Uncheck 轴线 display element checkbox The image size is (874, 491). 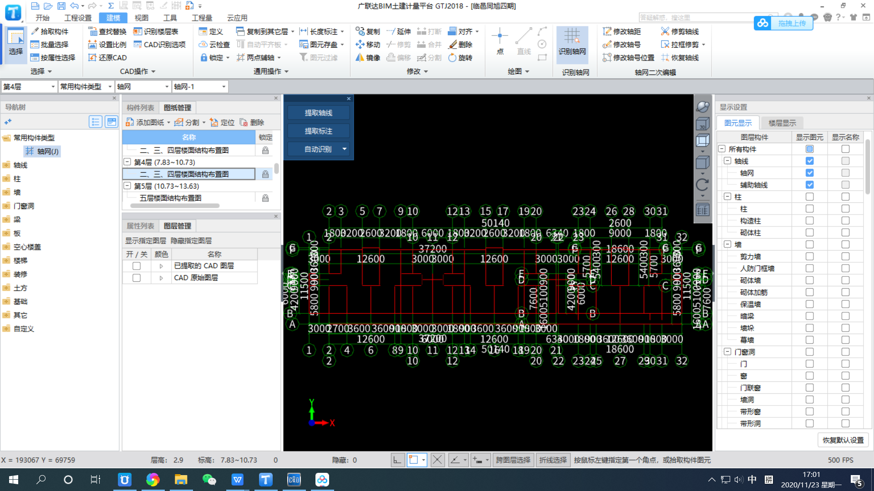click(809, 161)
